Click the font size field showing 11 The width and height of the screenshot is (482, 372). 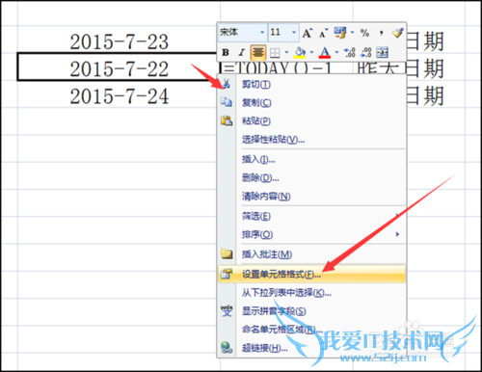(x=280, y=32)
